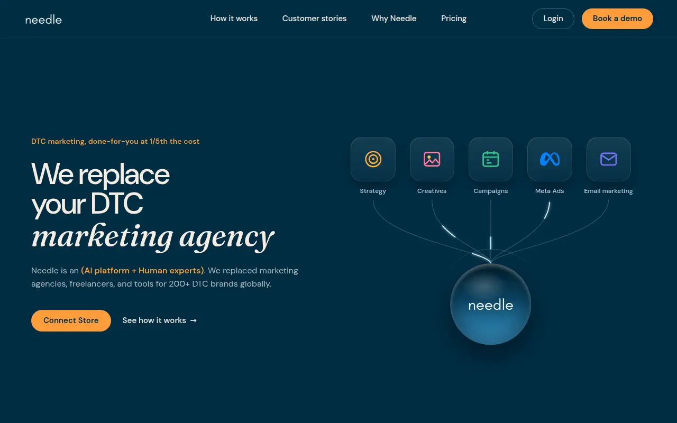Click the highlighted "(AI platform + Human experts)" text
The height and width of the screenshot is (423, 677).
pyautogui.click(x=142, y=271)
